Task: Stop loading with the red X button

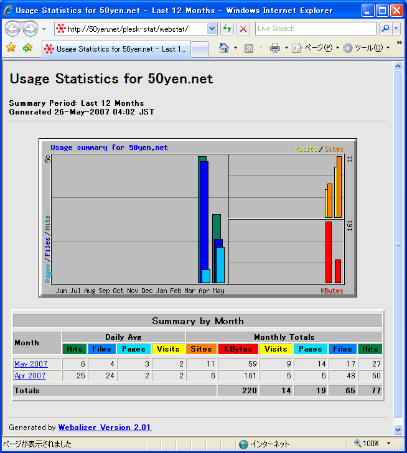Action: click(243, 29)
